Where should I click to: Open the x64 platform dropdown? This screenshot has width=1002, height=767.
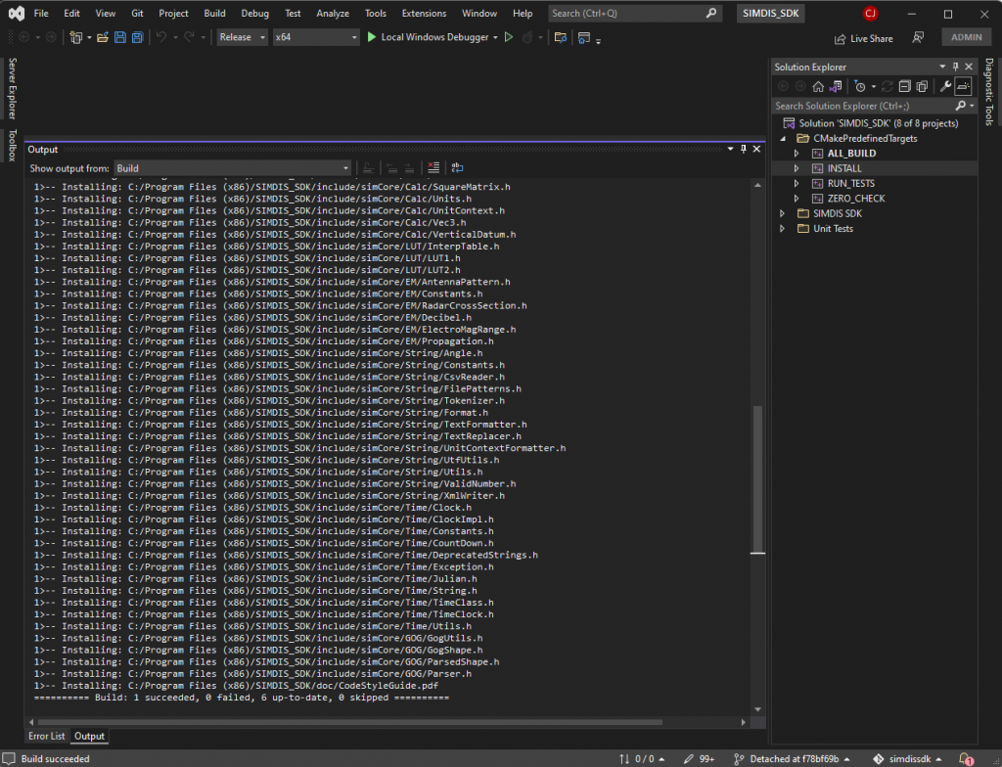(316, 37)
